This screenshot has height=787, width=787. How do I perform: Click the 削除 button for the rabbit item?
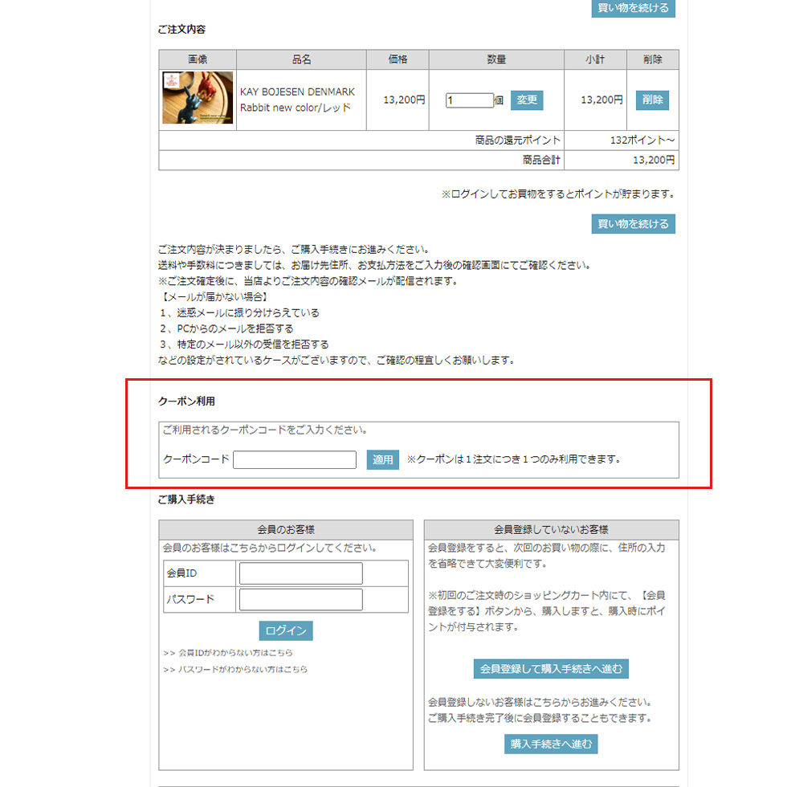point(652,100)
